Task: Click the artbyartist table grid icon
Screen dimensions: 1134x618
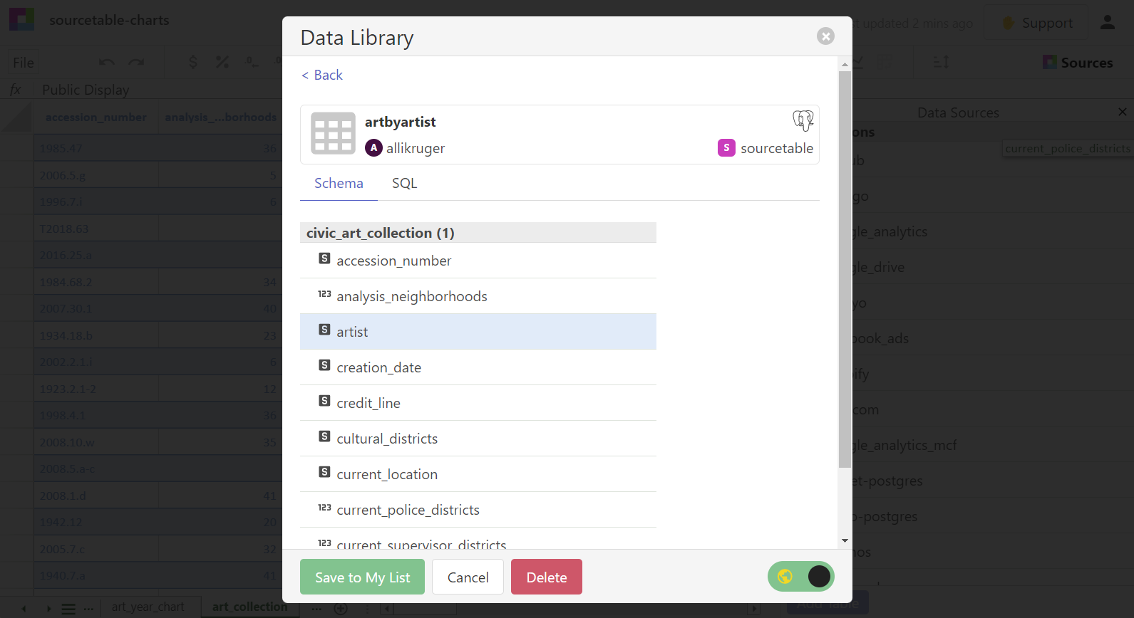Action: coord(333,133)
